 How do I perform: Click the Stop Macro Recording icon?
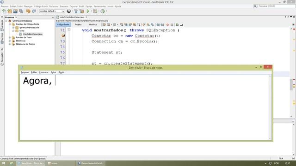pos(172,24)
